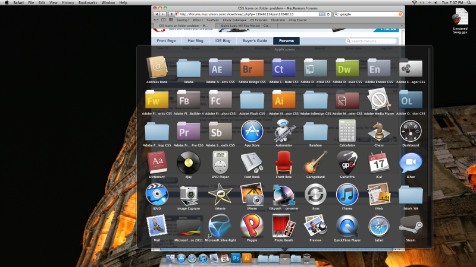Screen dimensions: 476x267
Task: Open the Adobe Fireworks CS5 folder
Action: pyautogui.click(x=157, y=100)
